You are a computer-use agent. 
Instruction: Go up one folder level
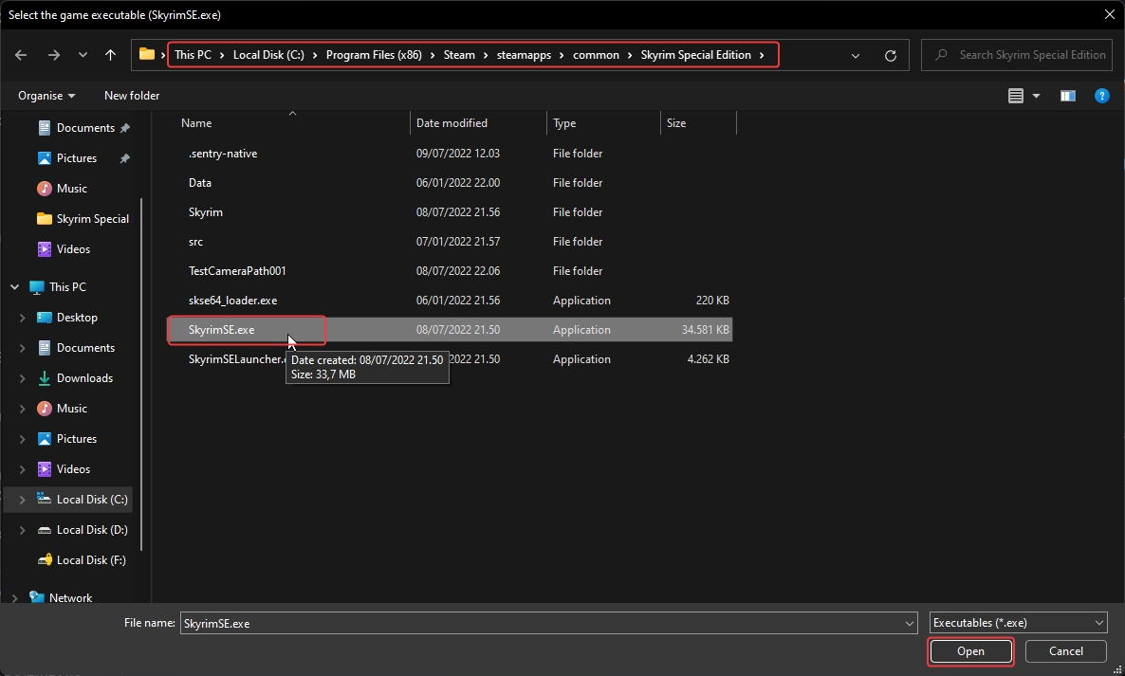tap(110, 55)
